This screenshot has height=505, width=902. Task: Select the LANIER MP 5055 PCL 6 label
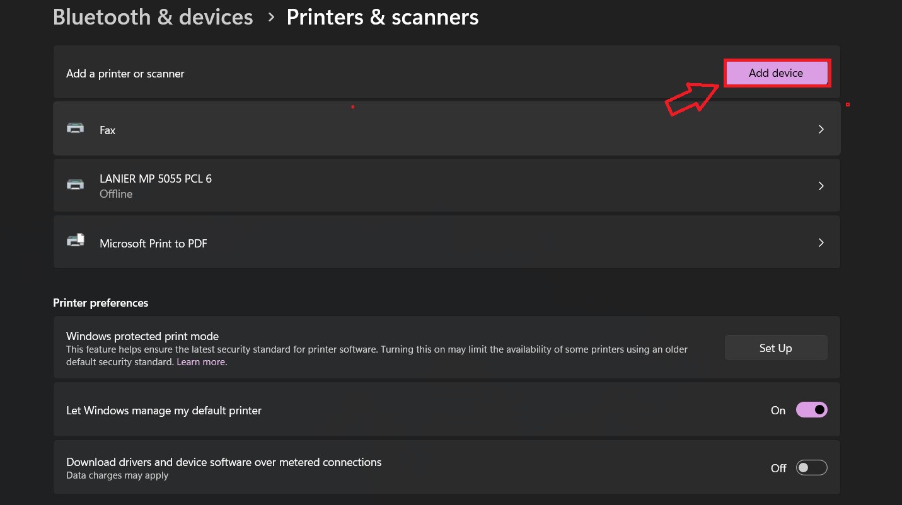[x=156, y=179]
